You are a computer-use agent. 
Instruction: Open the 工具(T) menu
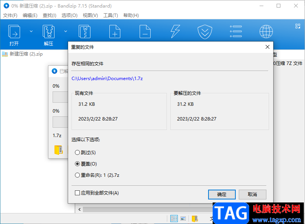110,15
